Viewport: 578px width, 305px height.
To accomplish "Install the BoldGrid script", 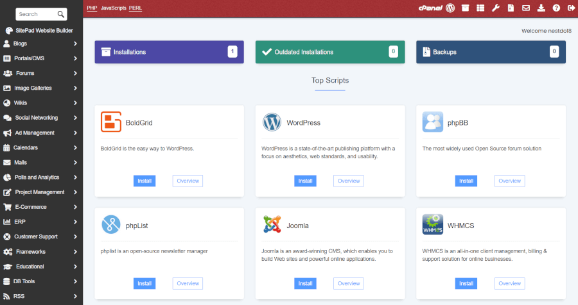I will point(144,181).
